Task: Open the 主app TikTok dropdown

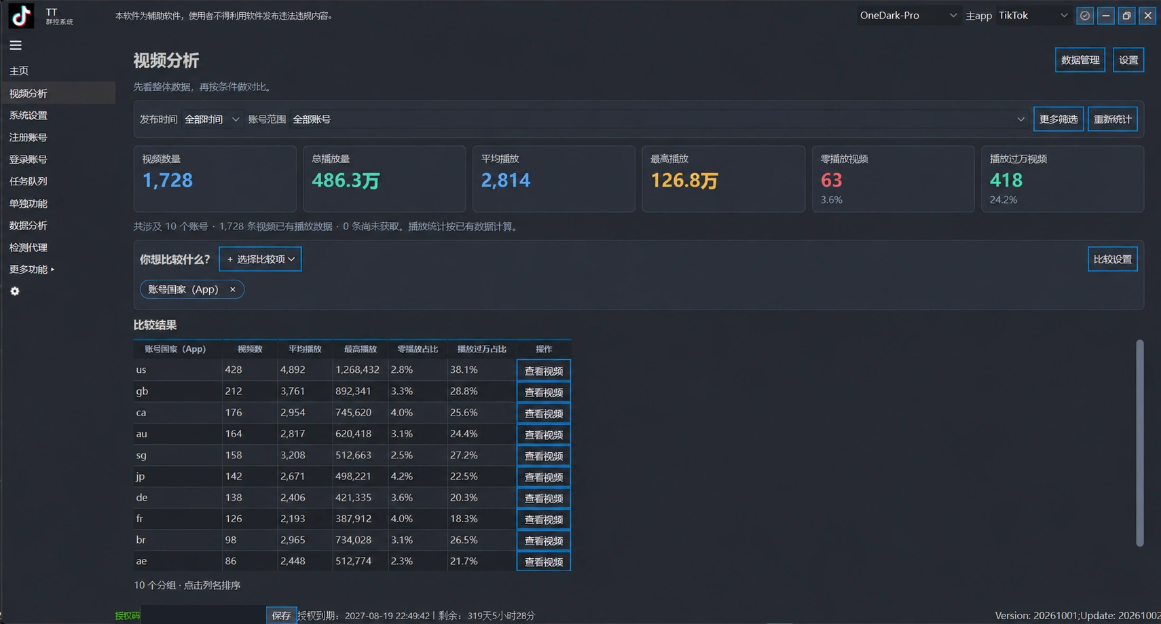Action: coord(1033,16)
